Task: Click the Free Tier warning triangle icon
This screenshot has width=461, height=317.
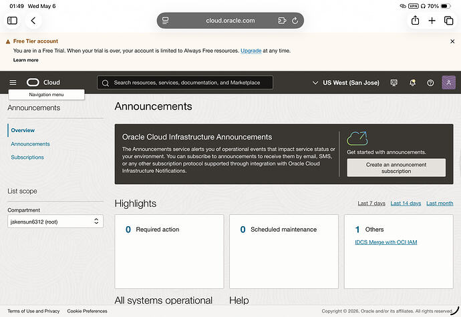Action: [8, 42]
